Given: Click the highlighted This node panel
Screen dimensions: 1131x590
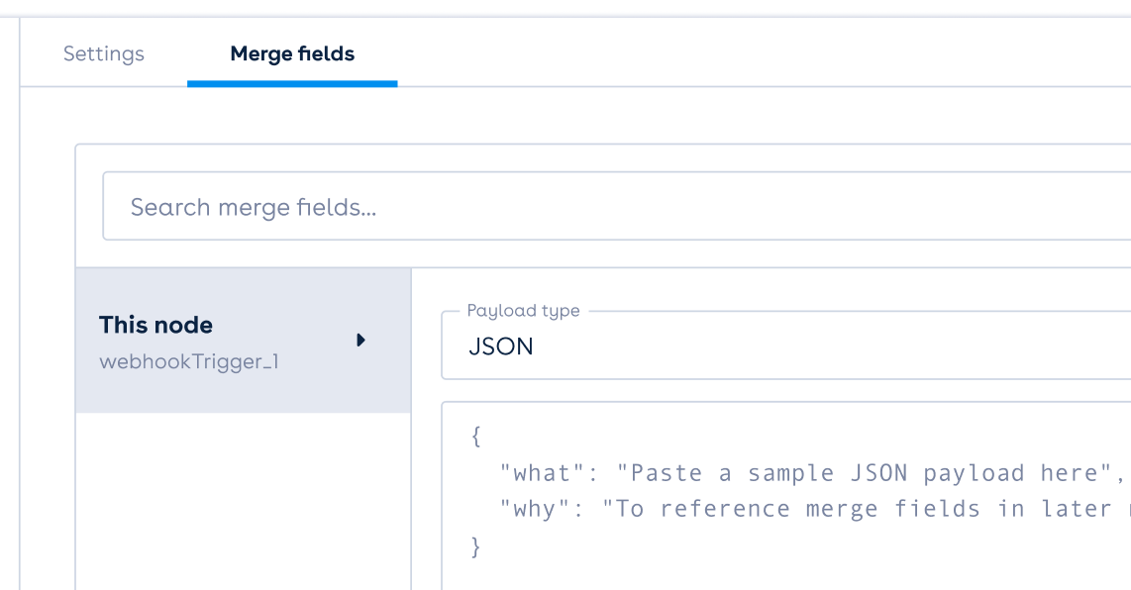Looking at the screenshot, I should click(x=243, y=340).
